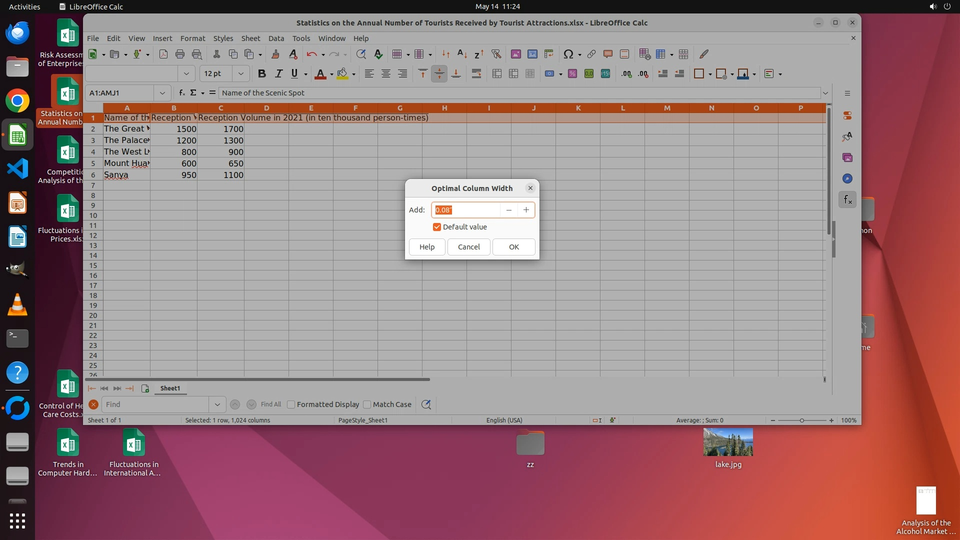The height and width of the screenshot is (540, 960).
Task: Click the Print toolbar icon
Action: [180, 54]
